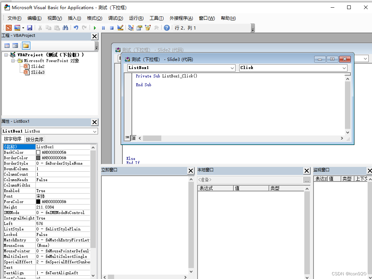Open the Insert UserForm dropdown arrow
The width and height of the screenshot is (372, 279).
click(23, 28)
